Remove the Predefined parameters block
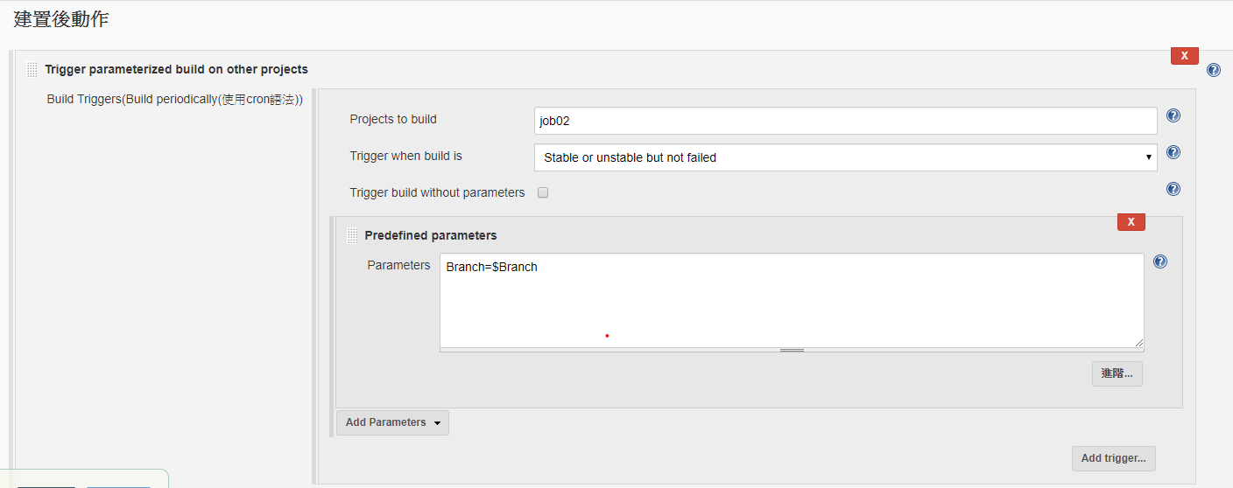Screen dimensions: 1233x488 1131,222
